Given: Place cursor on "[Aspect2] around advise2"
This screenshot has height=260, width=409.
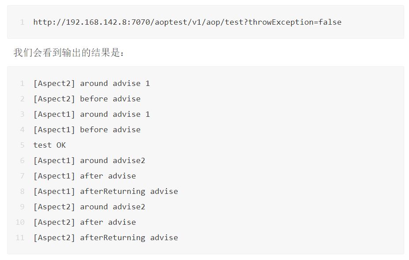Looking at the screenshot, I should (x=89, y=207).
